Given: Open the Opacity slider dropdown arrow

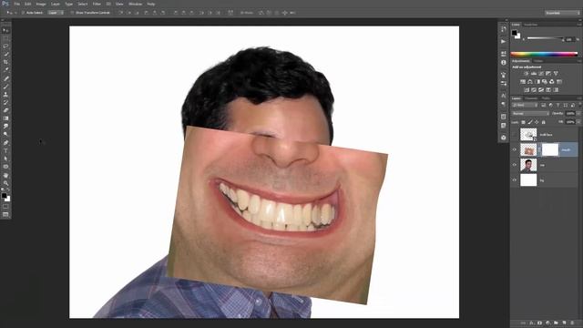Looking at the screenshot, I should tap(578, 113).
